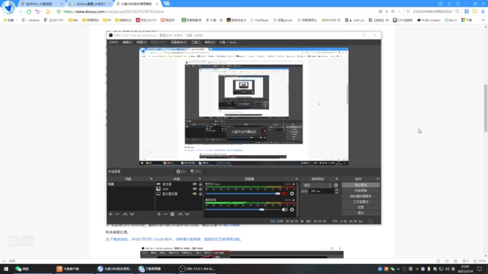The width and height of the screenshot is (488, 274).
Task: Open OBS 工具(T) menu
Action: (196, 42)
